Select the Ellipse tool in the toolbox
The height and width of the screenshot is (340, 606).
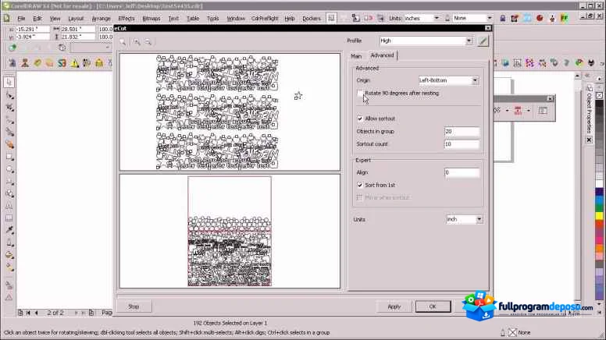9,169
